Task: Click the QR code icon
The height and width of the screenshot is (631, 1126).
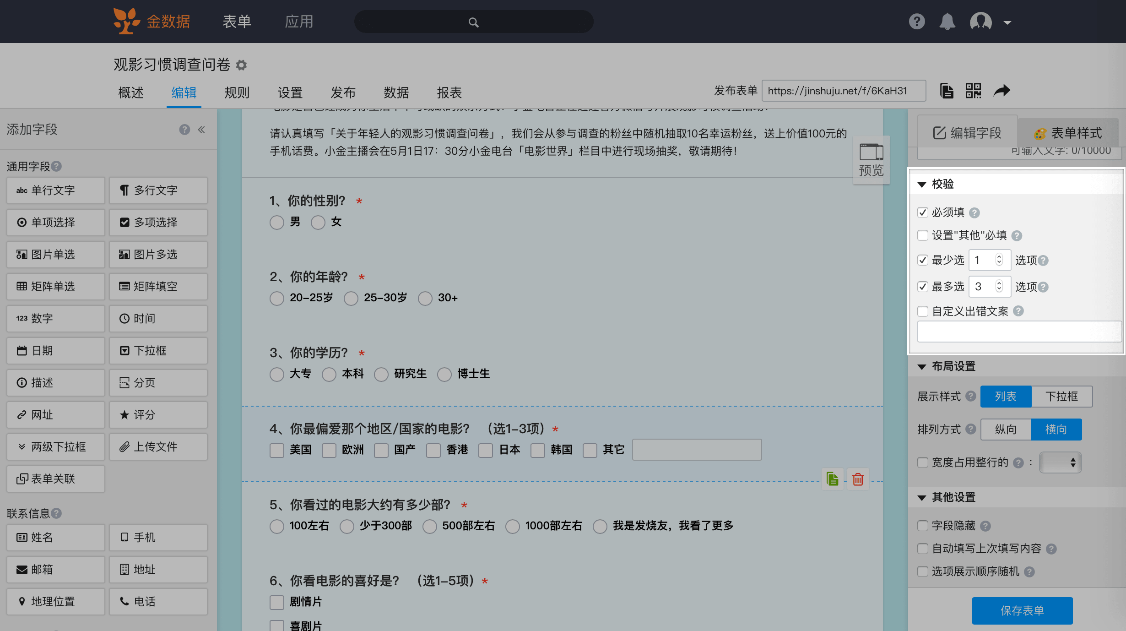Action: [x=973, y=91]
